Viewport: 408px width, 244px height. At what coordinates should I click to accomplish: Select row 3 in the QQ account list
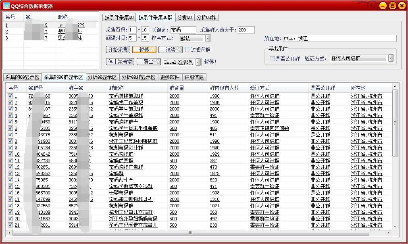point(50,38)
